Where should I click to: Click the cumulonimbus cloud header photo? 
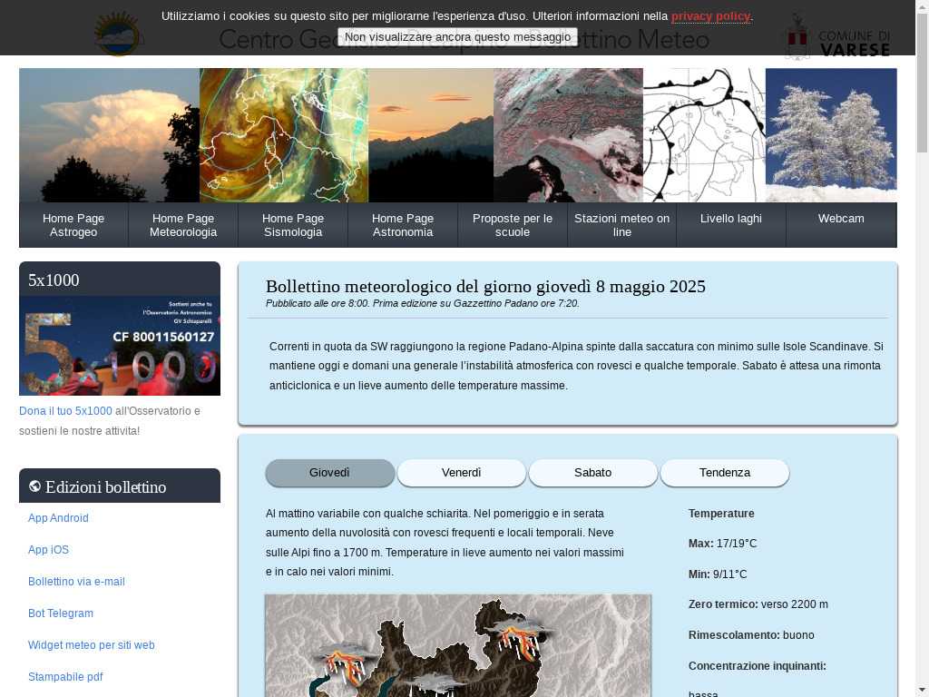109,135
